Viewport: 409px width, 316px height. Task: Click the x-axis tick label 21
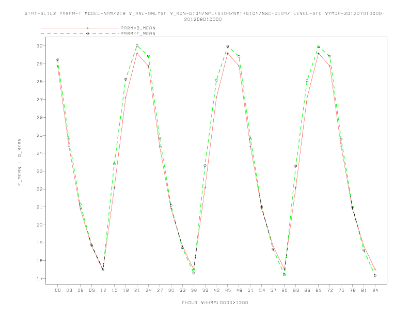(x=137, y=290)
